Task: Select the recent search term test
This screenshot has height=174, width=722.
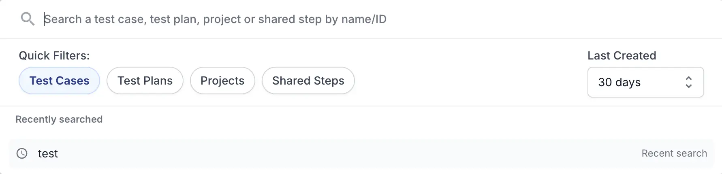Action: tap(48, 154)
